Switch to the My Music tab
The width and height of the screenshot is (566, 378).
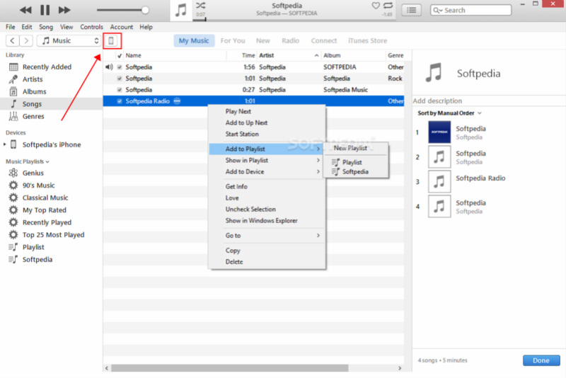[194, 41]
